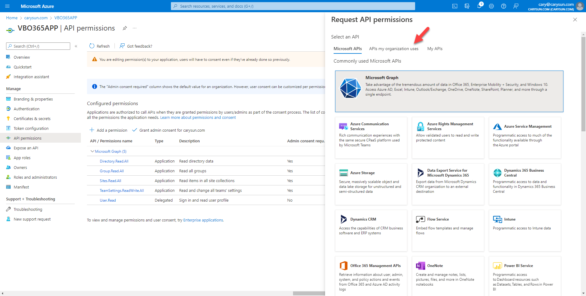Open the account avatar menu
The height and width of the screenshot is (296, 586).
tap(580, 6)
